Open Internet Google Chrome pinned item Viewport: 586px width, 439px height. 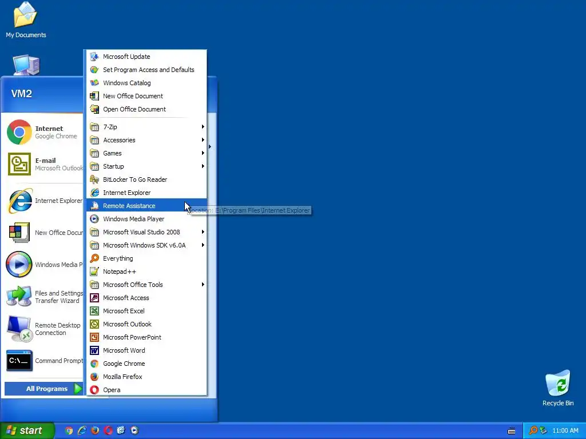[x=43, y=132]
